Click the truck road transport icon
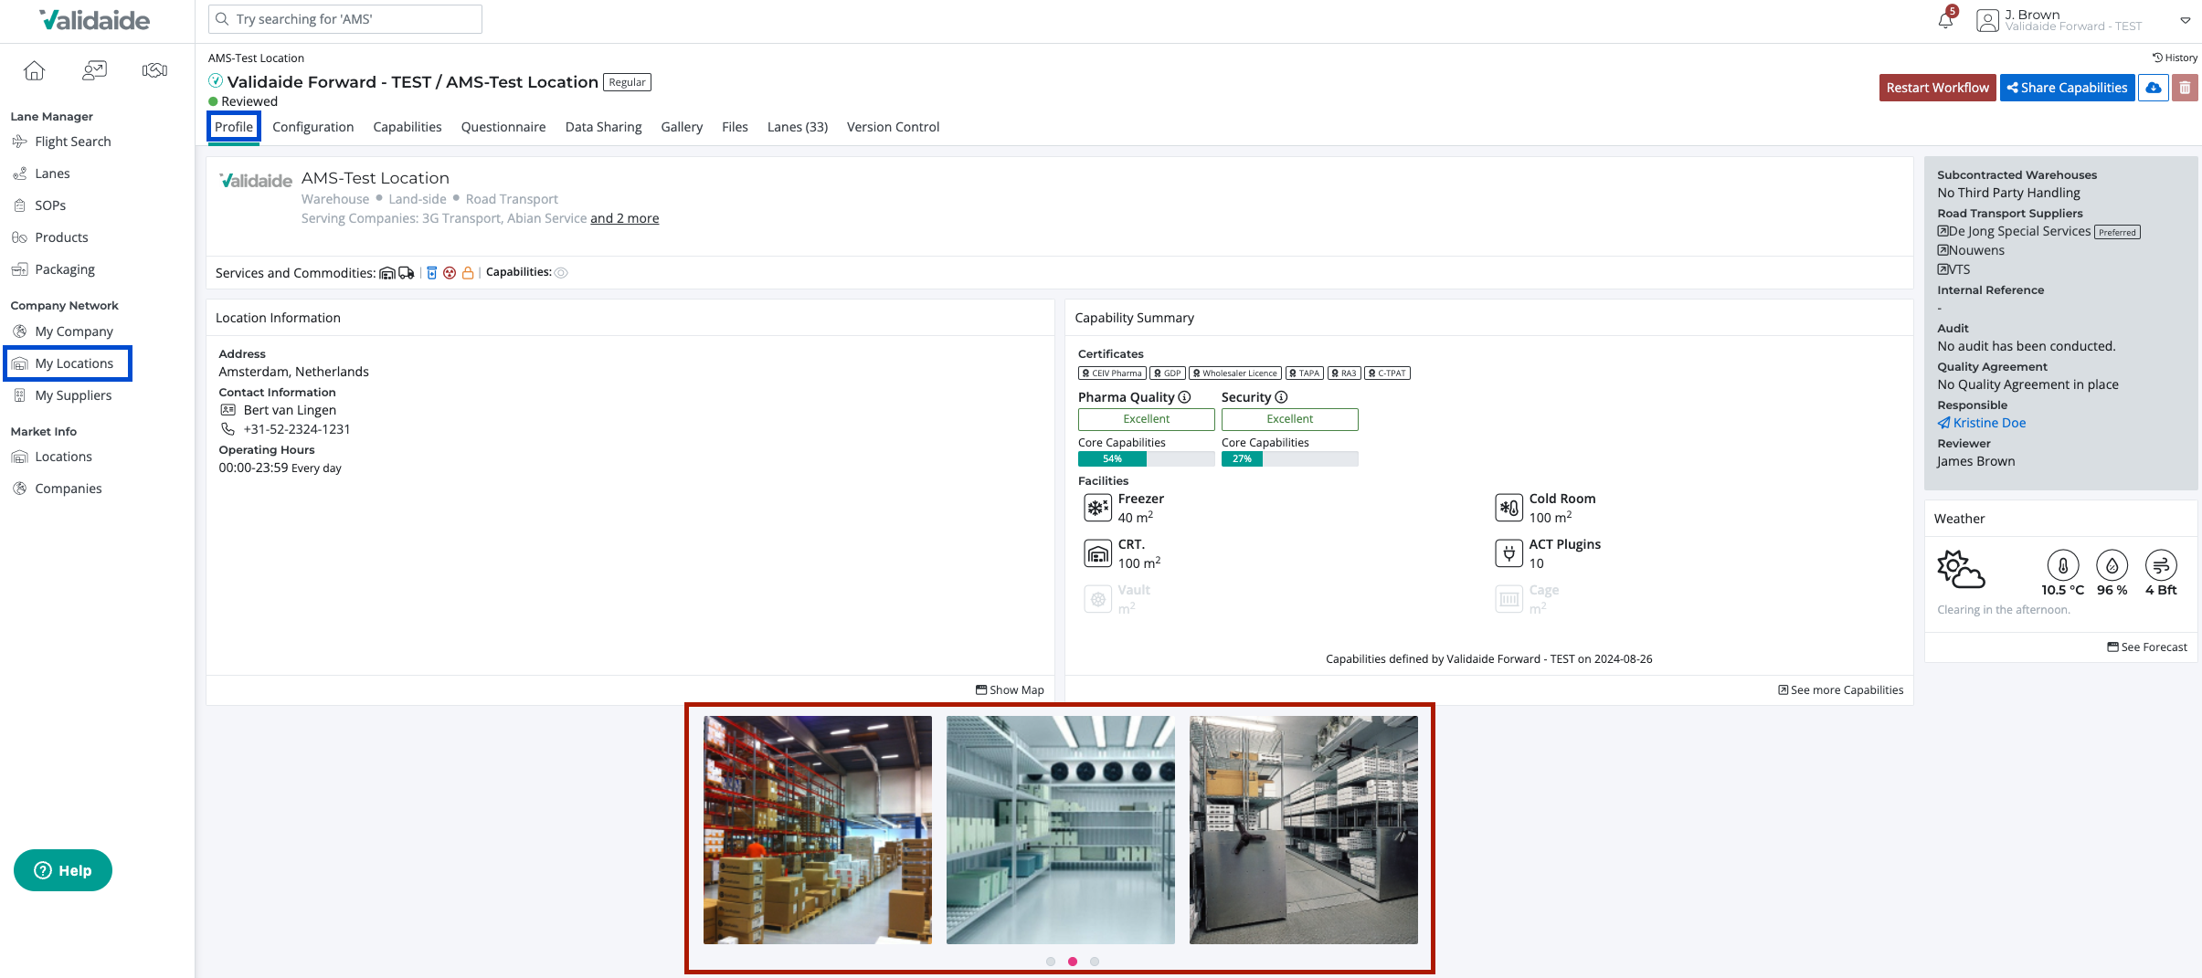This screenshot has width=2202, height=978. (x=407, y=273)
